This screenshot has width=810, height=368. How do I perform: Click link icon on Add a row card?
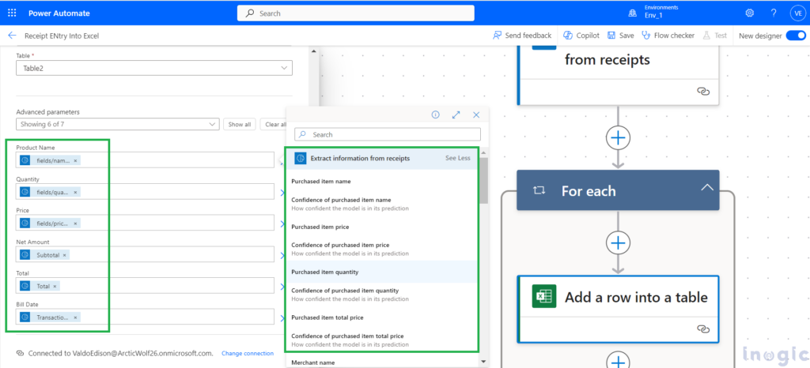click(x=703, y=329)
